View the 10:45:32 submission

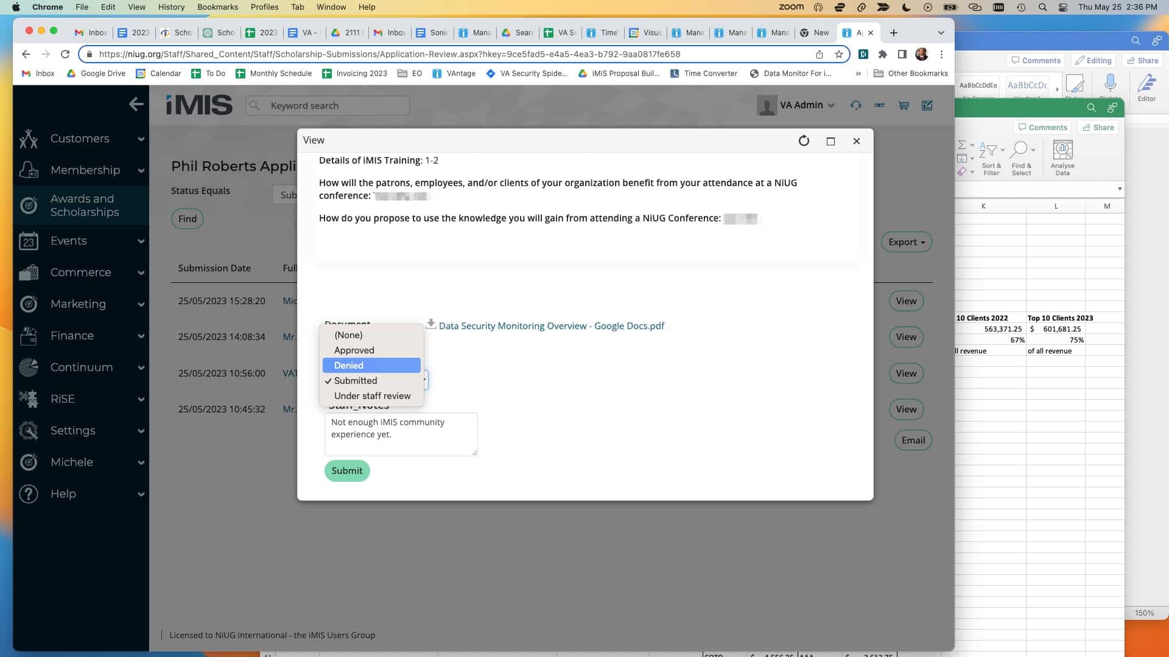pyautogui.click(x=906, y=409)
